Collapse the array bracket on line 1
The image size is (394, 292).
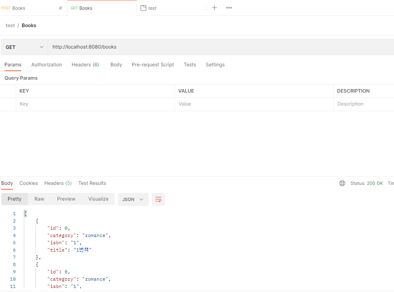click(25, 214)
